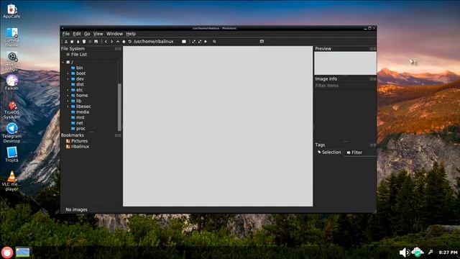Click the landscape picture icon on taskbar
This screenshot has height=259, width=460.
tap(22, 253)
